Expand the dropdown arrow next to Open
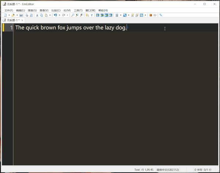 coord(17,15)
